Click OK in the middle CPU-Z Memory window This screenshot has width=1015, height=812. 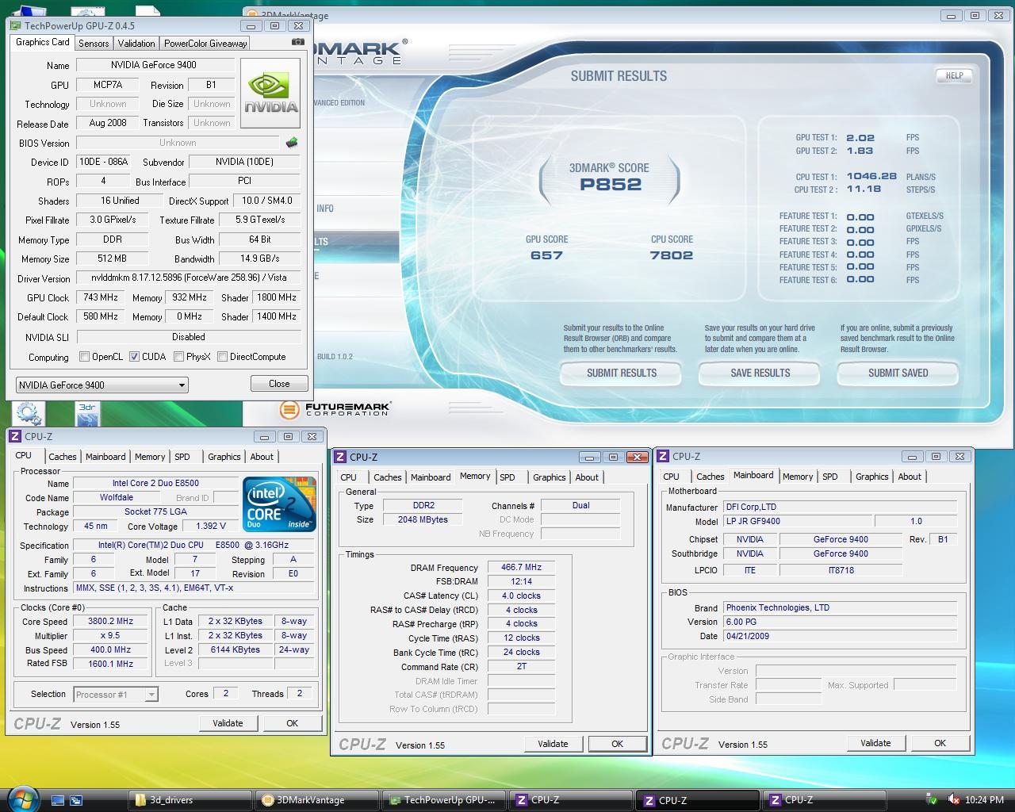[617, 744]
